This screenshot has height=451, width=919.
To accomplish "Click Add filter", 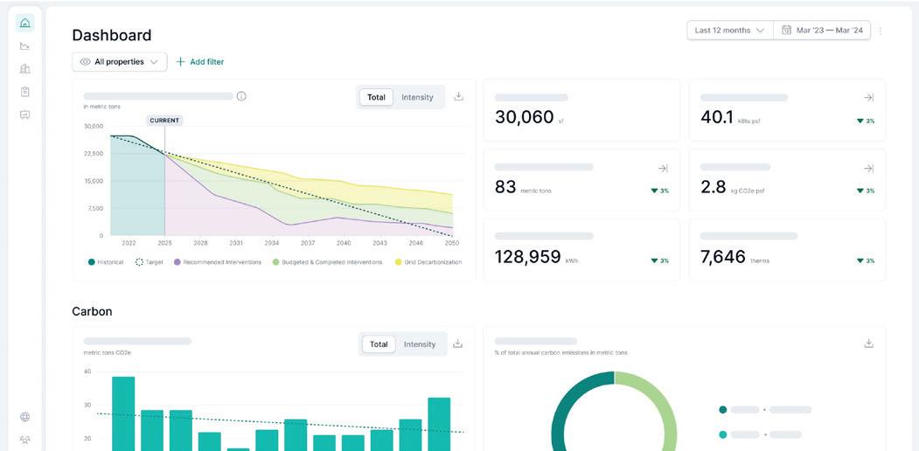I will (x=200, y=61).
